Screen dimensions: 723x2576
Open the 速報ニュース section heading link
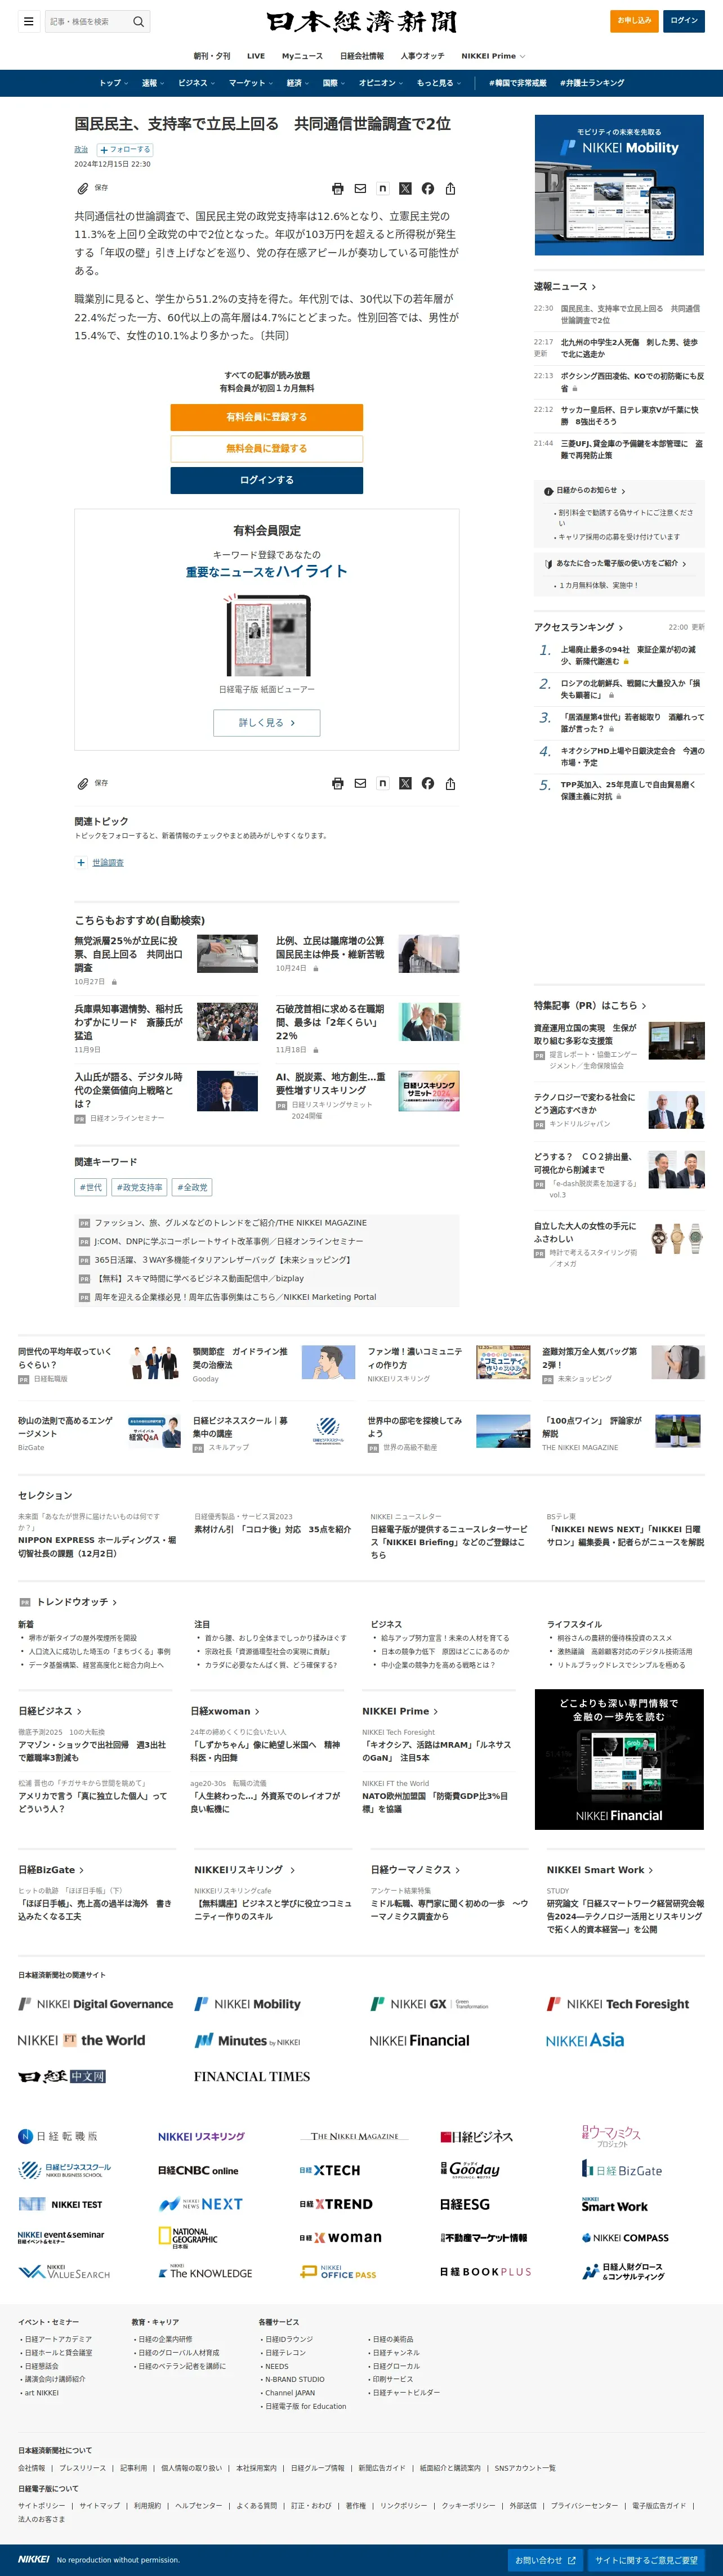click(x=565, y=287)
